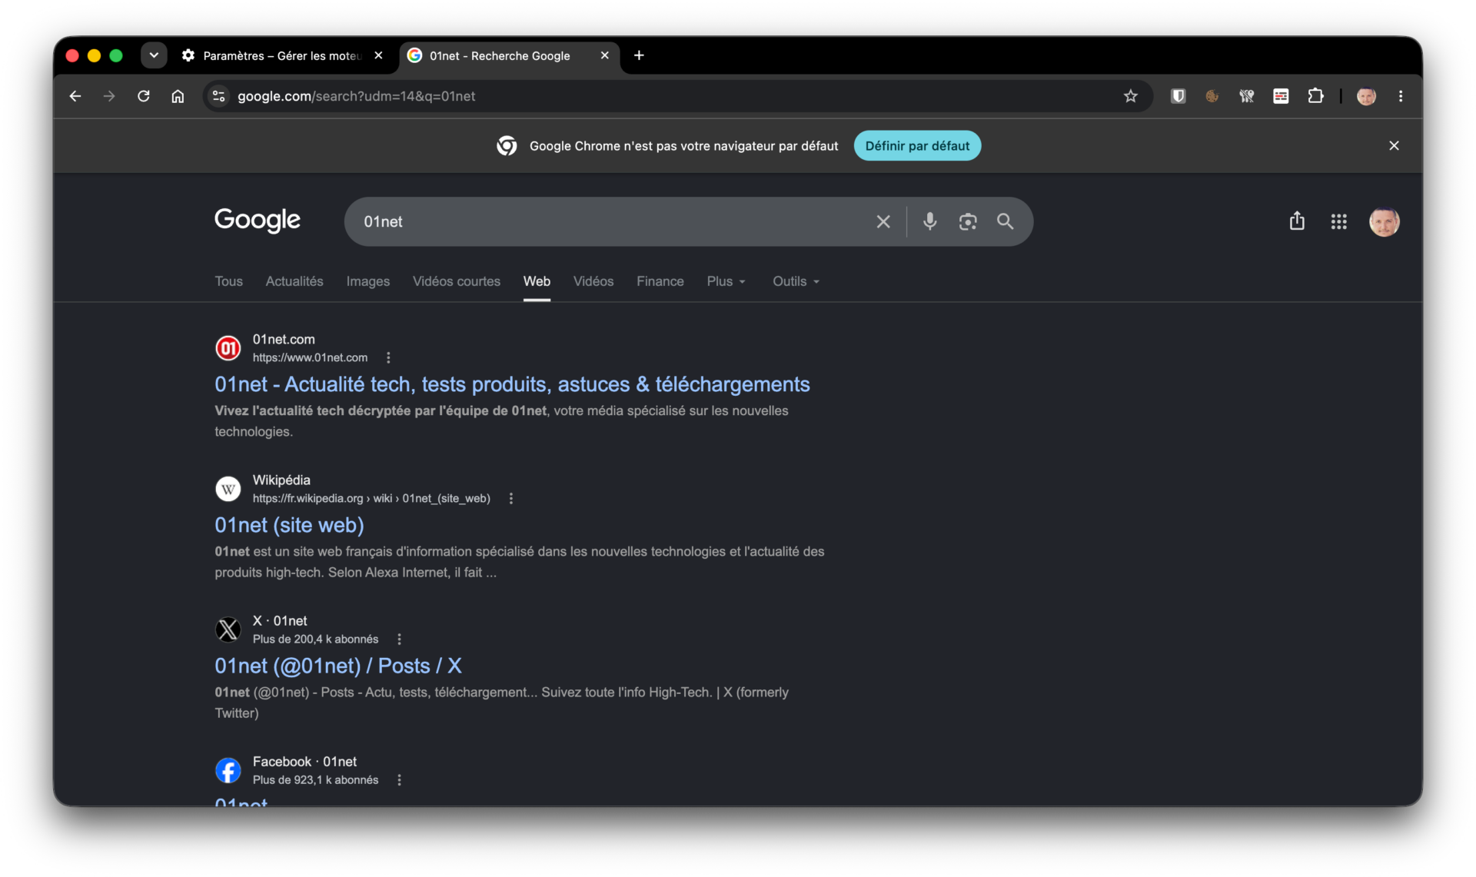
Task: Close the Paramètres tab
Action: coord(378,55)
